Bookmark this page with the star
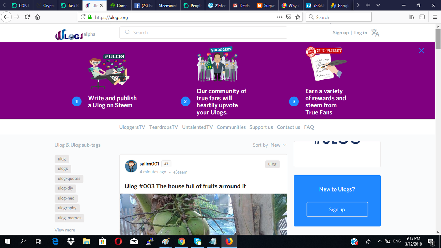This screenshot has height=248, width=441. [x=298, y=17]
